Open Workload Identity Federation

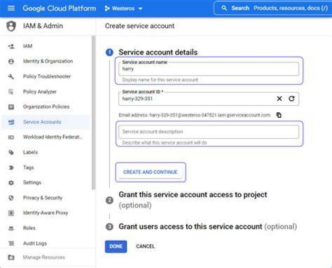pos(45,137)
